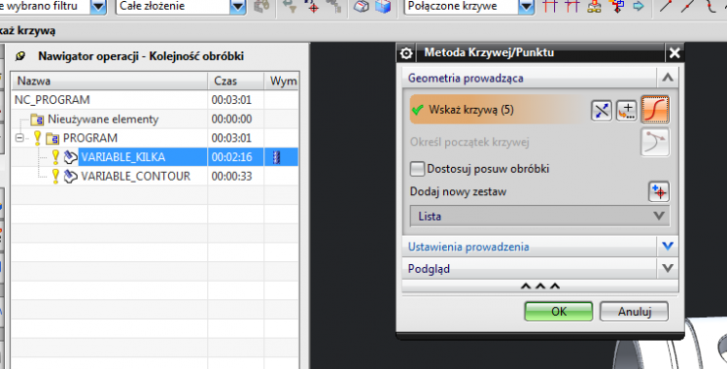This screenshot has height=369, width=727.
Task: Click the VARIABLE_KILKA operation icon
Action: [x=70, y=157]
